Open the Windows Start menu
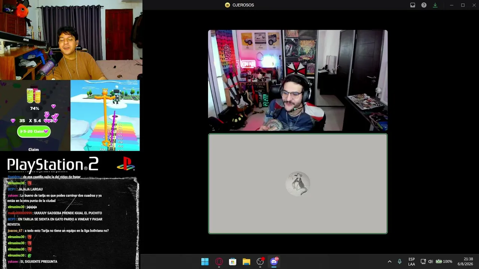479x269 pixels. click(x=205, y=262)
